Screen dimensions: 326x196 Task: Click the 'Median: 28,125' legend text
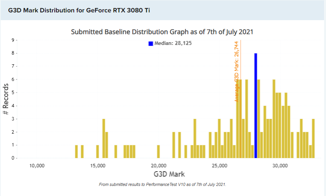pyautogui.click(x=173, y=43)
